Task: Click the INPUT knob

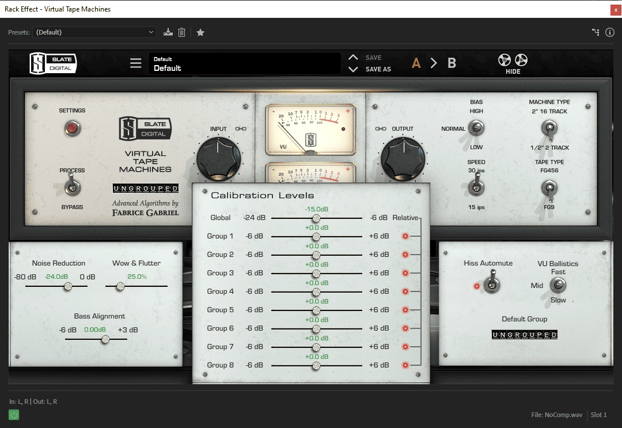Action: point(218,159)
